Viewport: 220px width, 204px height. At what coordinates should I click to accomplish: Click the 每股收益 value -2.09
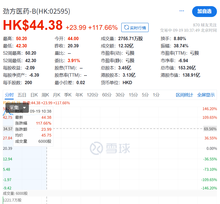[30, 68]
